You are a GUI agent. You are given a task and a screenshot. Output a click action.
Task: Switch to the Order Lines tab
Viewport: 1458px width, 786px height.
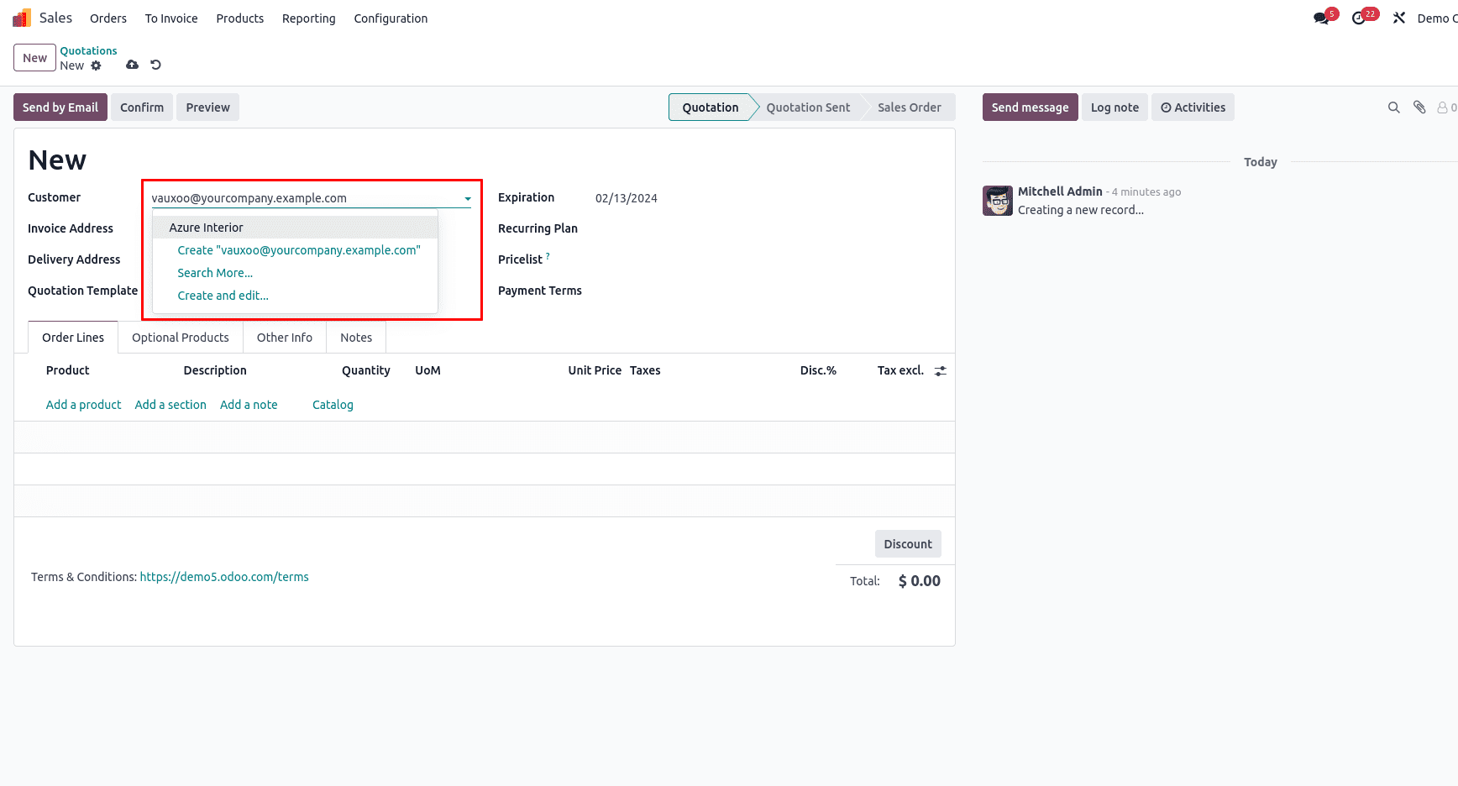[73, 338]
